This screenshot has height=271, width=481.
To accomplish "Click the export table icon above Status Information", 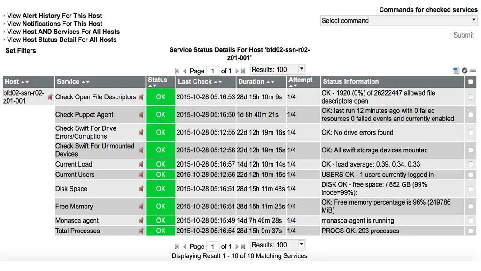I will coord(456,71).
